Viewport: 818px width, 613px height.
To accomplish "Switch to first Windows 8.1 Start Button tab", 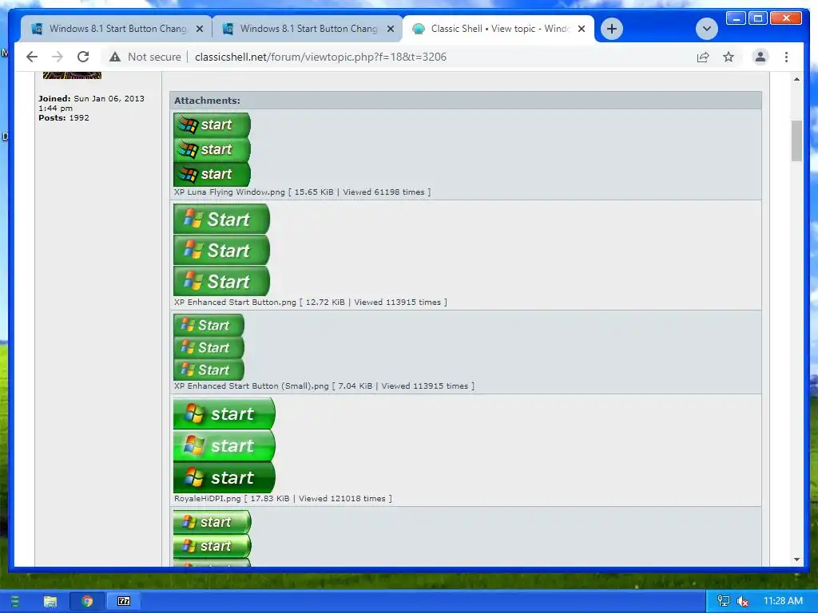I will [x=117, y=29].
